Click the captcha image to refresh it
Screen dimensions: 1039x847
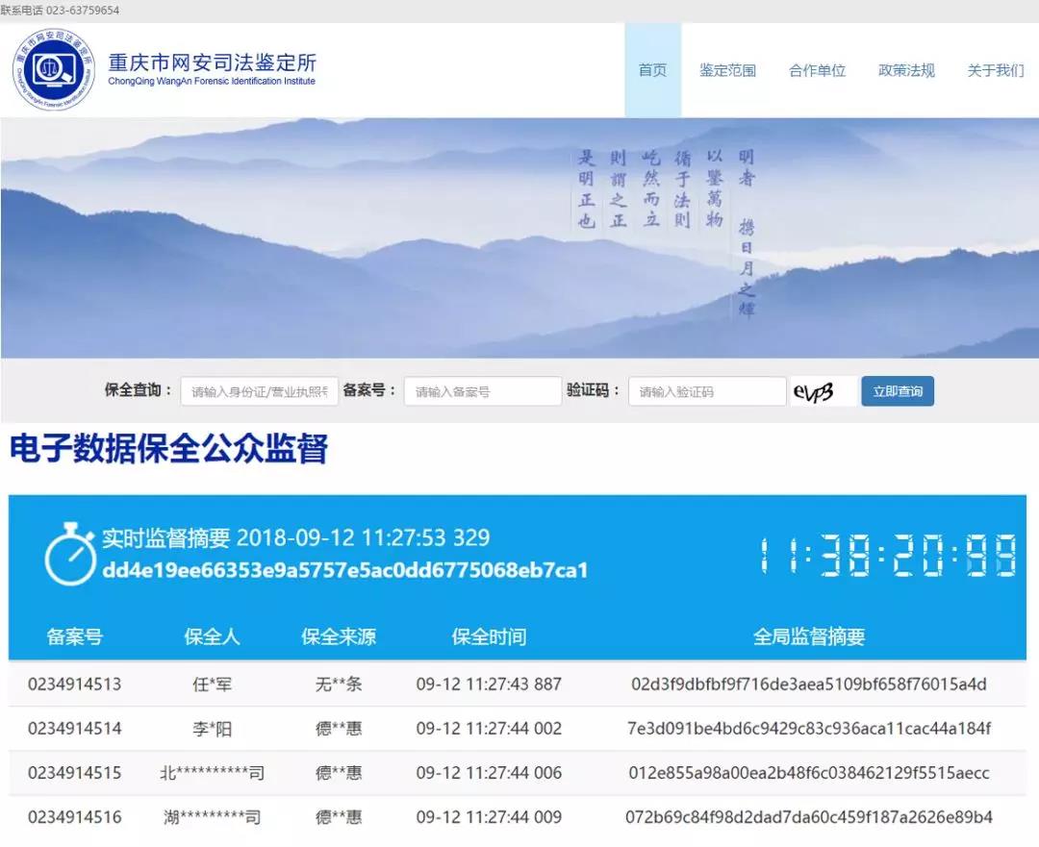pos(823,391)
